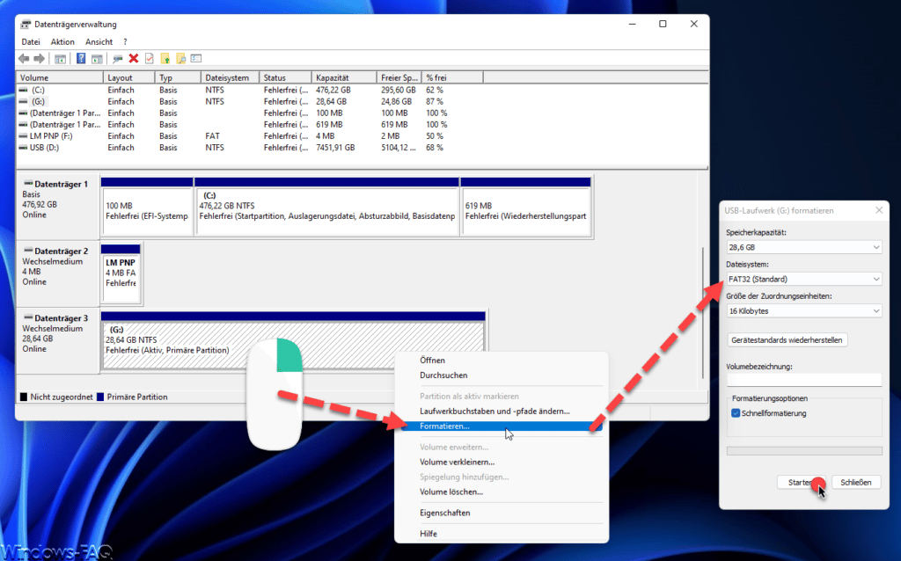Click the drive icon of the LM PNP (F:) row
This screenshot has width=901, height=561.
[x=23, y=136]
